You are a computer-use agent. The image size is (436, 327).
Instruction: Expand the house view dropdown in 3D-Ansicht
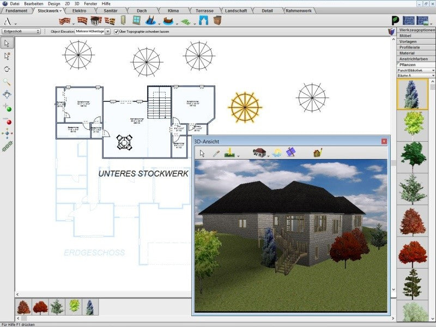[268, 156]
